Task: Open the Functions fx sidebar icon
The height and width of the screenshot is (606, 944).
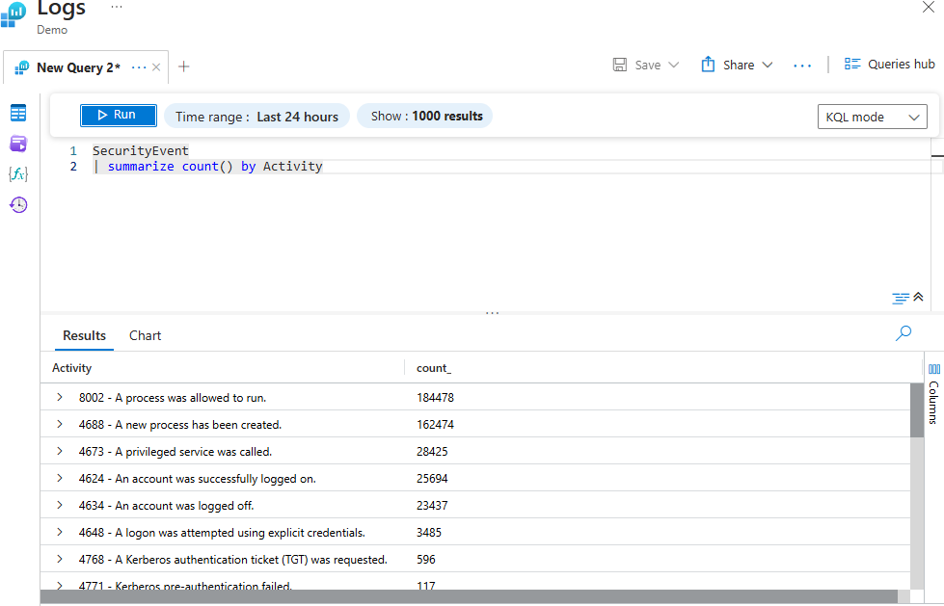Action: (x=18, y=174)
